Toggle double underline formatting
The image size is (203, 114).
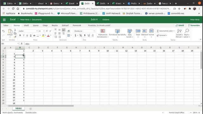click(31, 35)
